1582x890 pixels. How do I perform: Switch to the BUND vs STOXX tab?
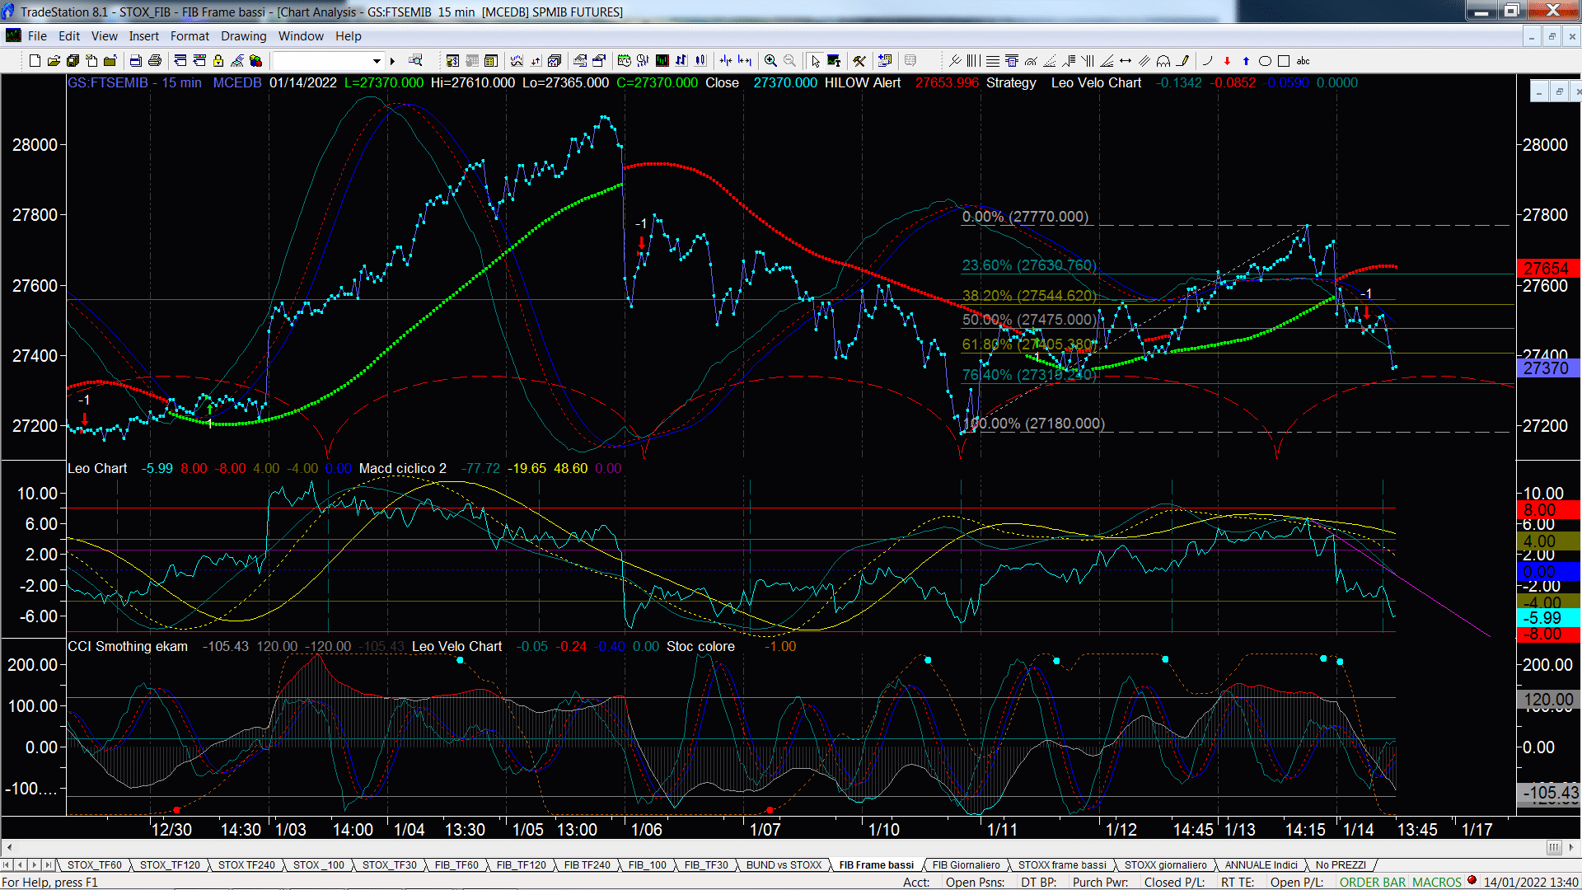784,864
